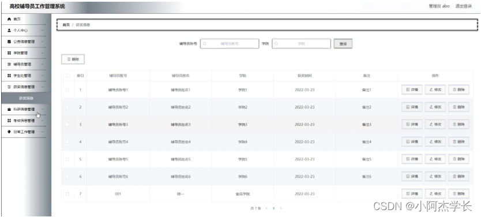
Task: Go to next page arrow in pagination
Action: point(281,208)
